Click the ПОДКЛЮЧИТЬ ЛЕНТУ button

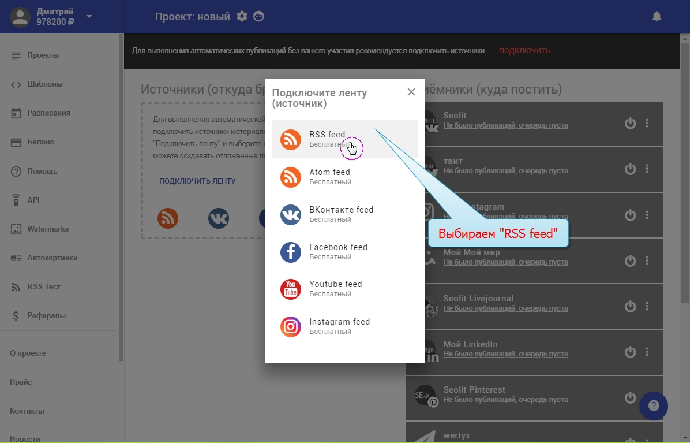coord(197,181)
